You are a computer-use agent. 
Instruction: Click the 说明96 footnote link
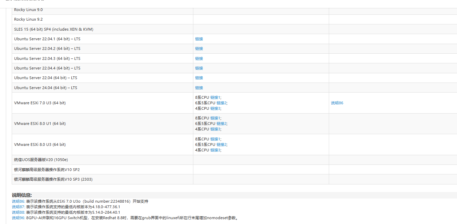18,218
